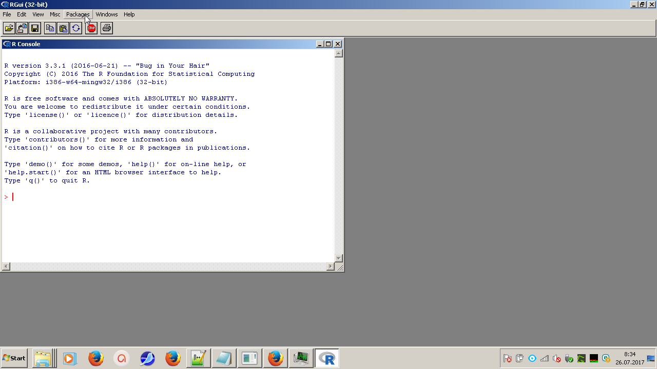
Task: Click the 'R version 3.3.1' line in console
Action: pos(107,66)
